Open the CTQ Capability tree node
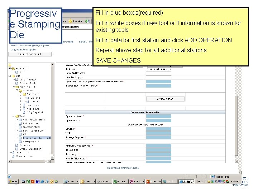This screenshot has width=258, height=193. point(35,113)
